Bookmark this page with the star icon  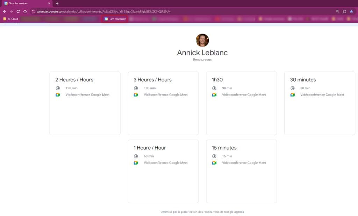click(351, 12)
